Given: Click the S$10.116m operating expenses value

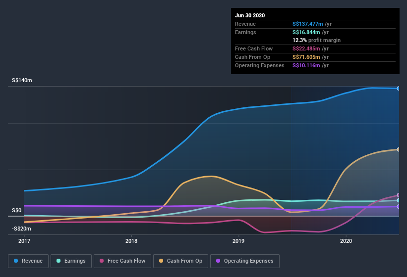Looking at the screenshot, I should point(306,65).
